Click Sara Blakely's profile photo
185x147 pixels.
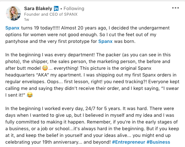tap(13, 13)
